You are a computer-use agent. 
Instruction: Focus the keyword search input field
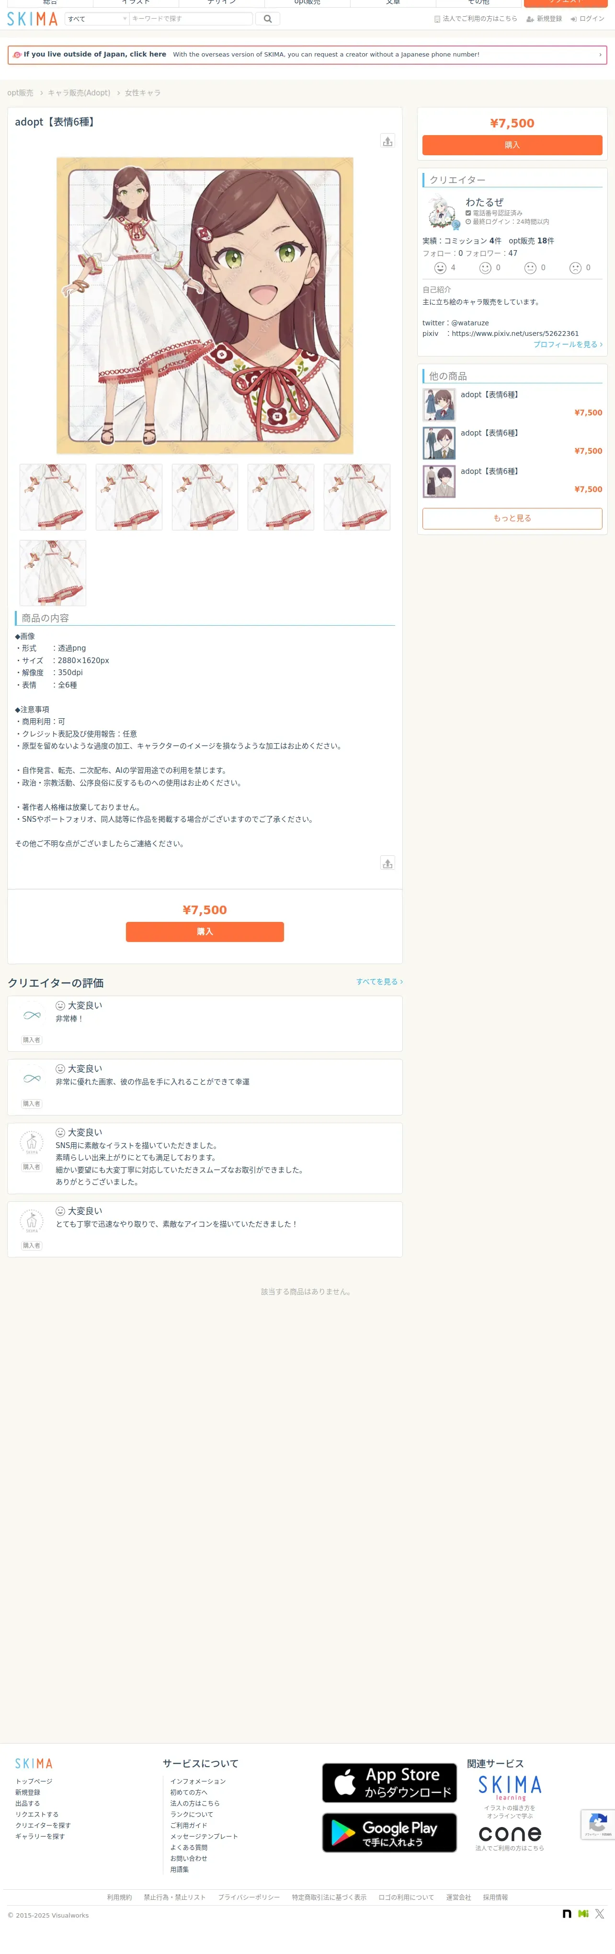coord(190,19)
